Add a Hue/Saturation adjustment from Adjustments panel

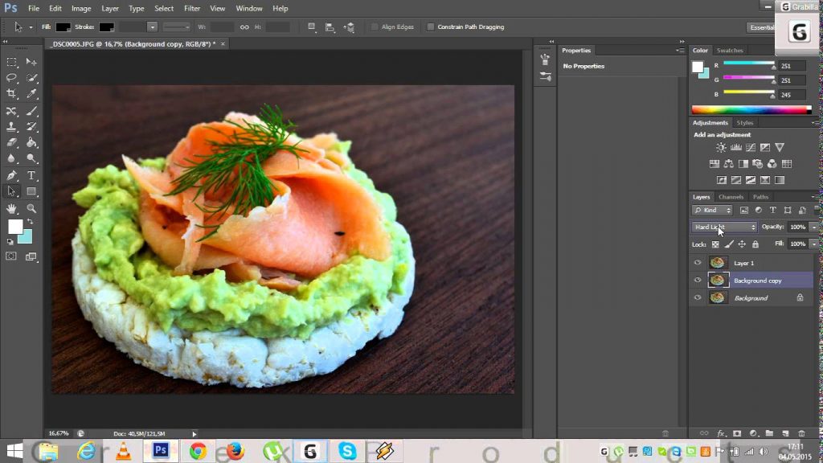[714, 163]
